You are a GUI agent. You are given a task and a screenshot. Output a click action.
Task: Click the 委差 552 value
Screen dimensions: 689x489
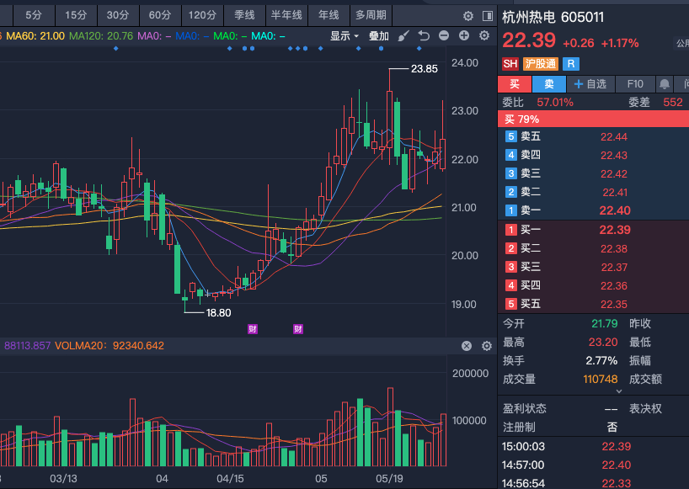coord(673,103)
